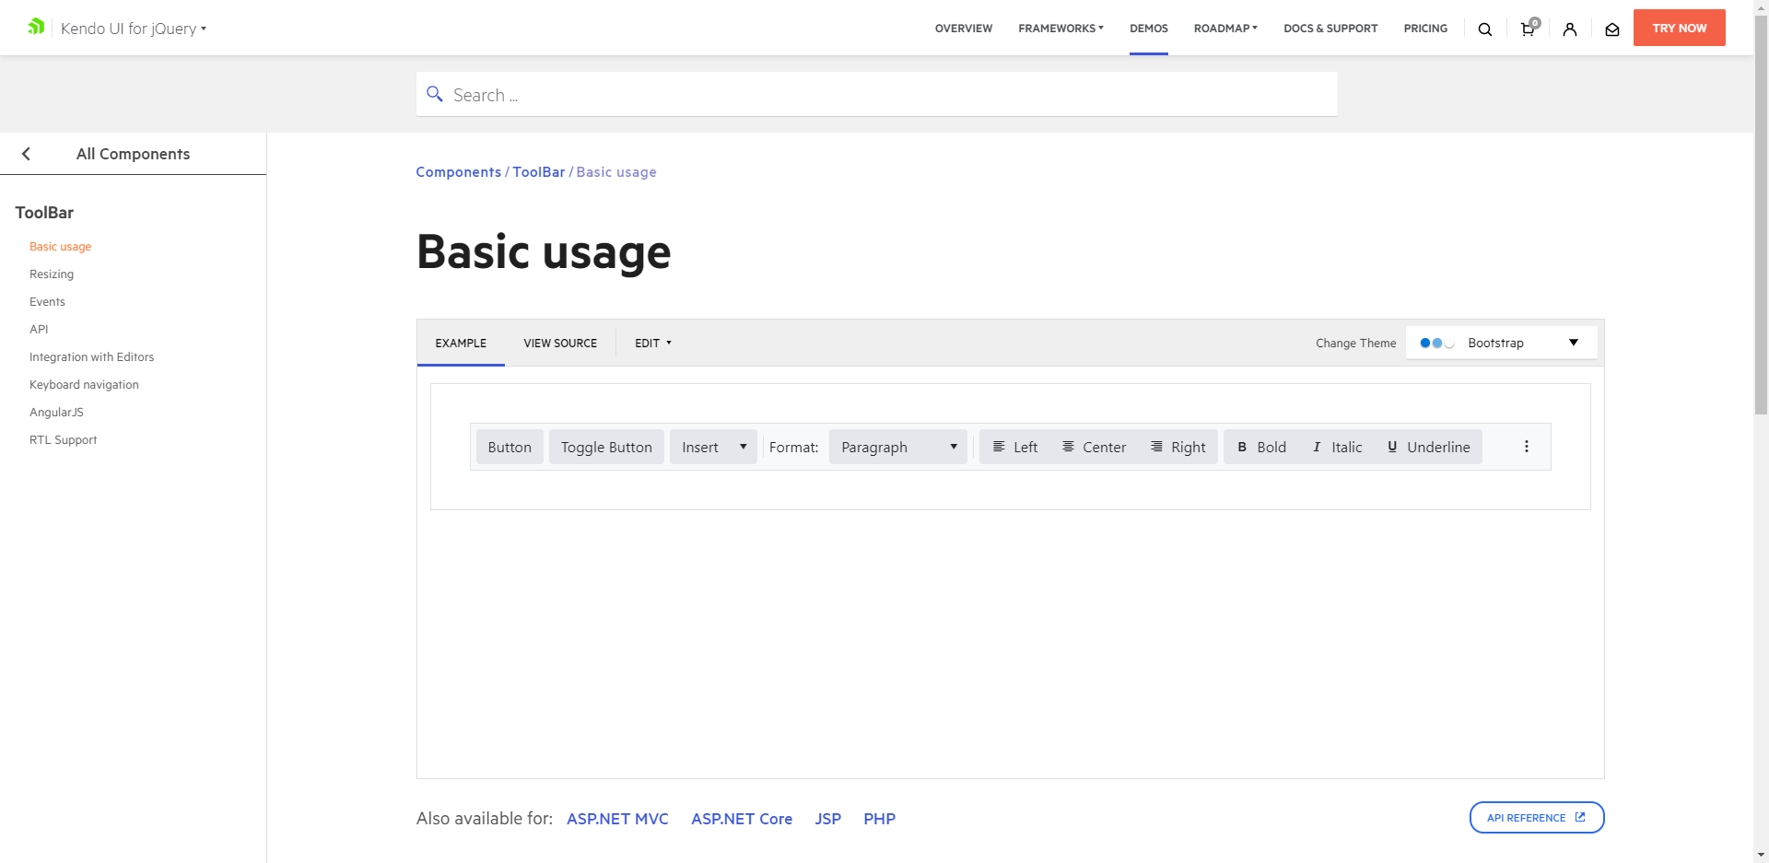Screen dimensions: 1769x863
Task: Open RTL Support demo in sidebar
Action: tap(63, 439)
